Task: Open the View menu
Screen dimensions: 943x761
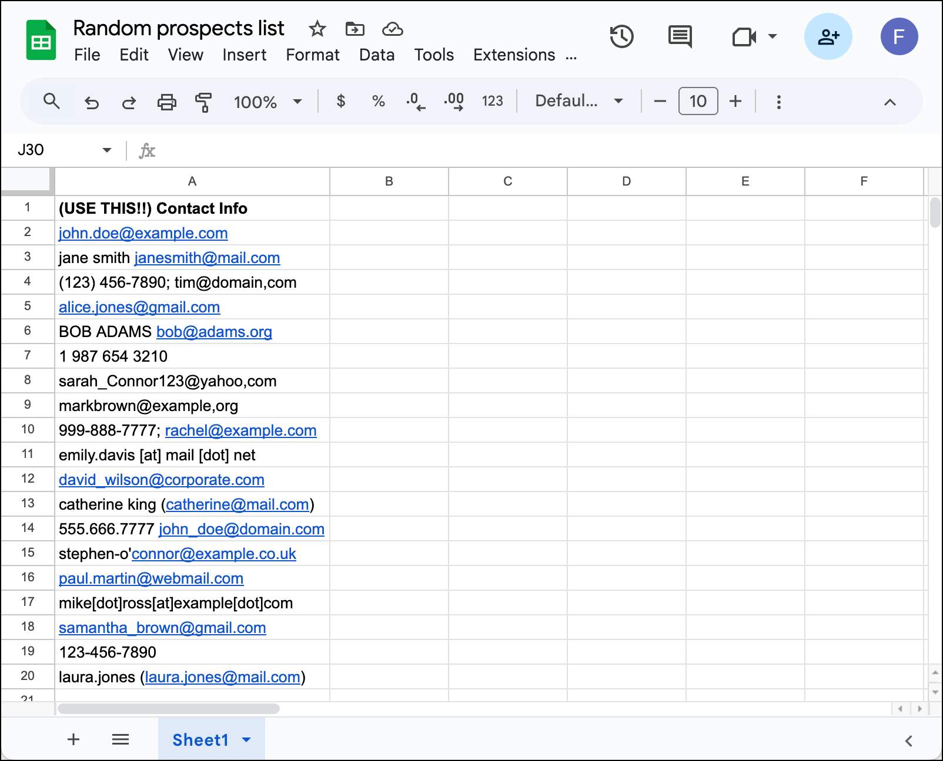Action: click(186, 55)
